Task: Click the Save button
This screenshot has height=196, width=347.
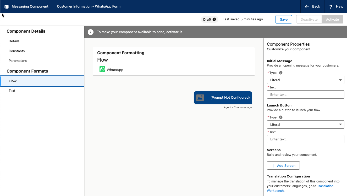Action: point(284,19)
